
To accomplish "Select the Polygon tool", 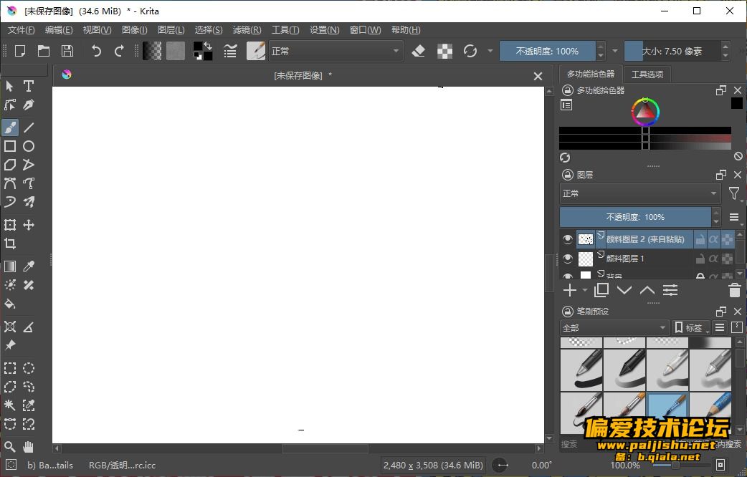I will click(x=10, y=165).
